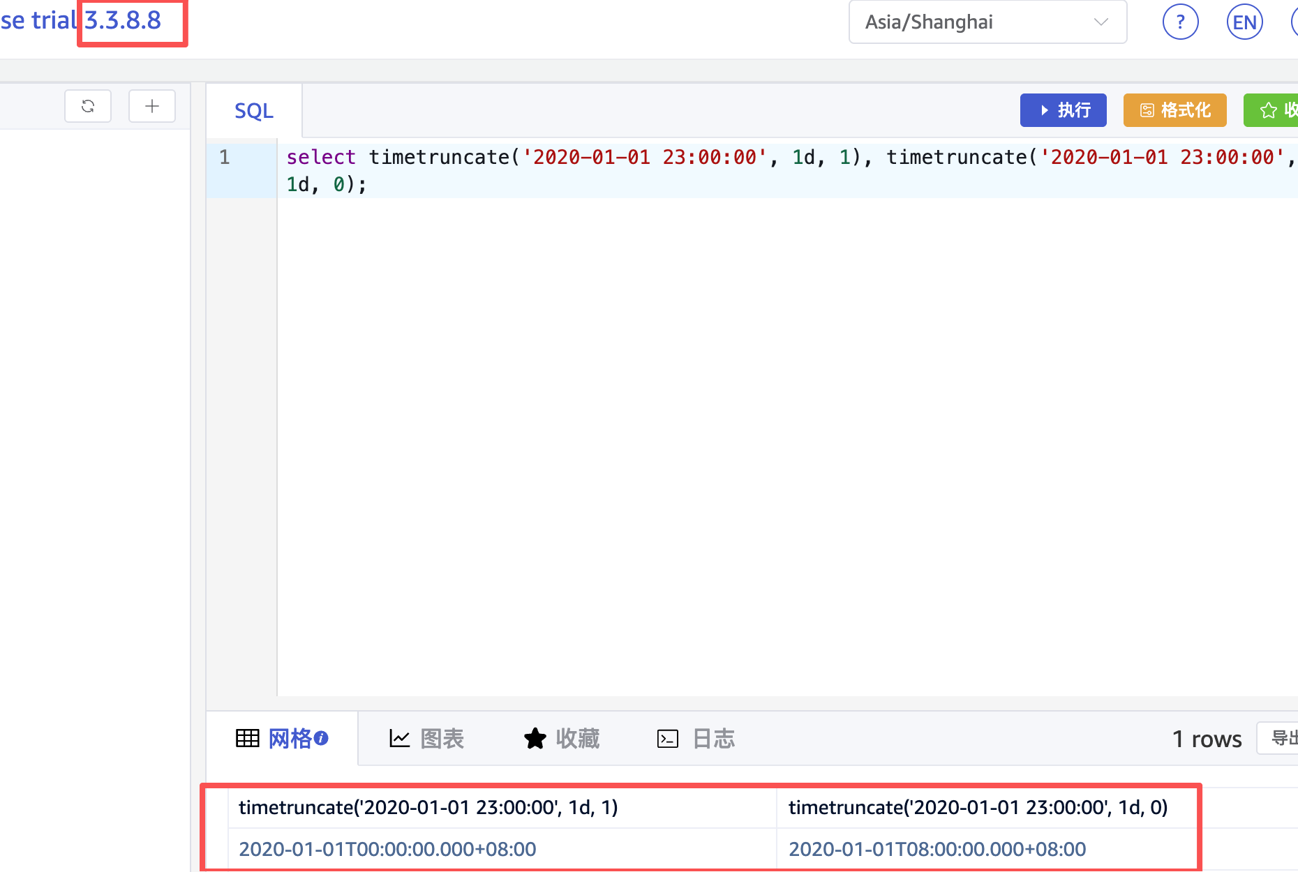1298x872 pixels.
Task: Click line number 1 in editor gutter
Action: tap(225, 157)
